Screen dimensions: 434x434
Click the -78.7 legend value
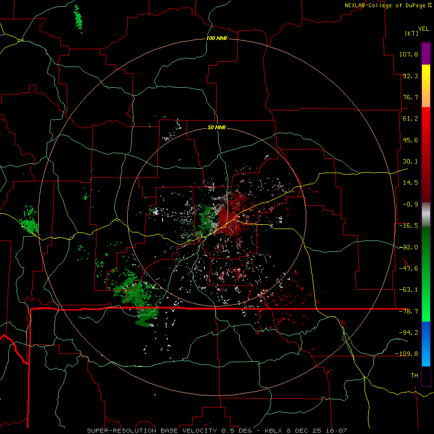(x=408, y=312)
